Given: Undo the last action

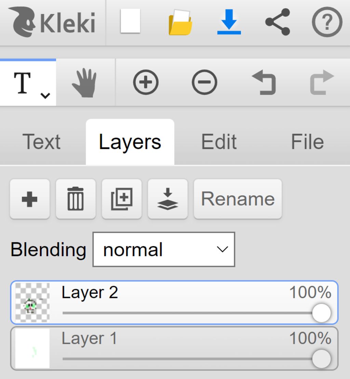Looking at the screenshot, I should 264,82.
